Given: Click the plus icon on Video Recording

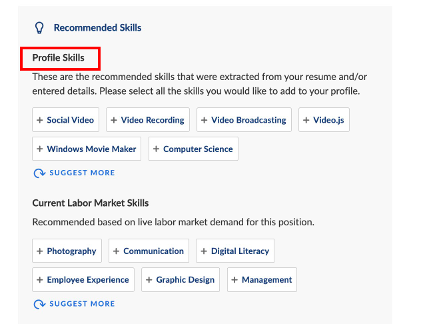Looking at the screenshot, I should (114, 120).
